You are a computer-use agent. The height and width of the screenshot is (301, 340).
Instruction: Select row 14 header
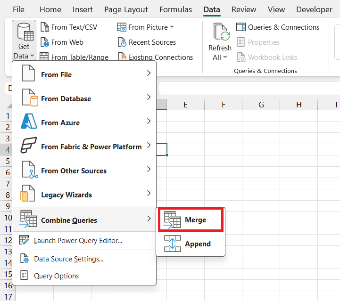pyautogui.click(x=7, y=263)
